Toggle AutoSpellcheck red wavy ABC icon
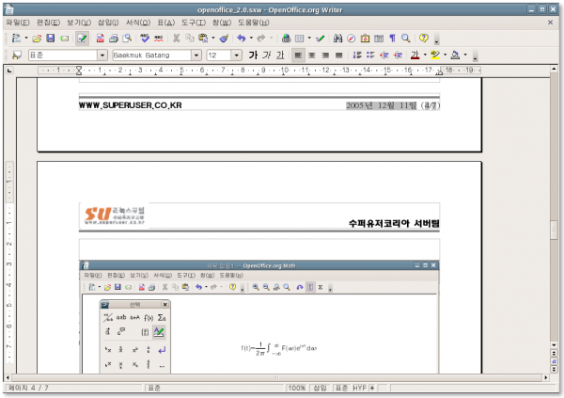The image size is (564, 398). (x=158, y=39)
